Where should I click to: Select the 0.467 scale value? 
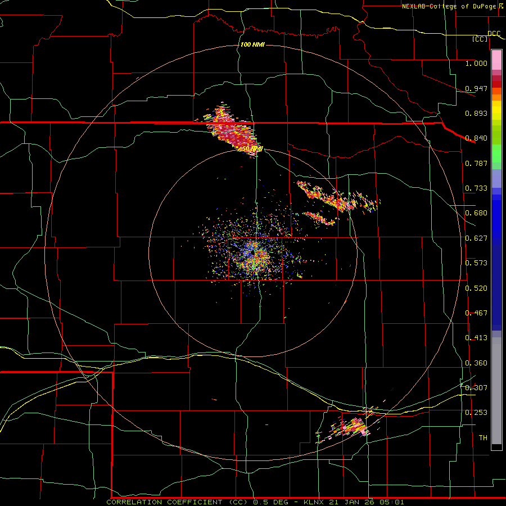click(476, 313)
